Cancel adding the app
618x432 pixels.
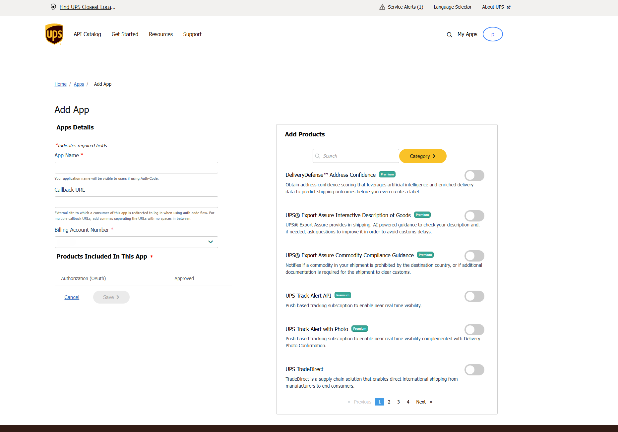(x=72, y=297)
